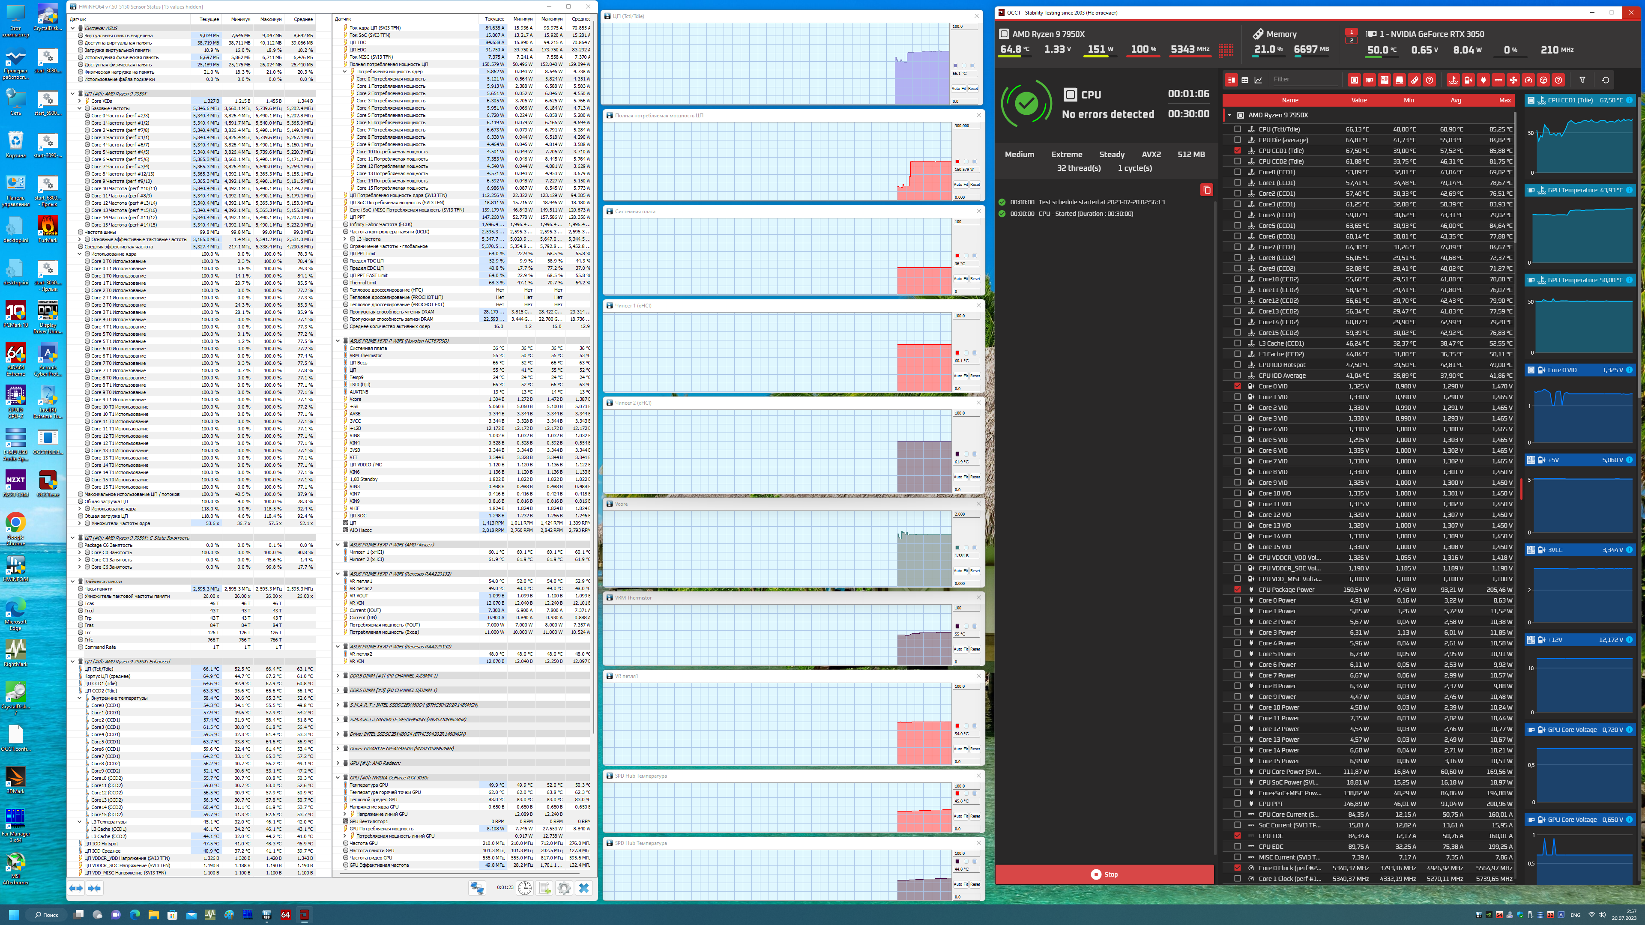The width and height of the screenshot is (1645, 925).
Task: Toggle the memory RAM device filter icon
Action: pos(1415,80)
